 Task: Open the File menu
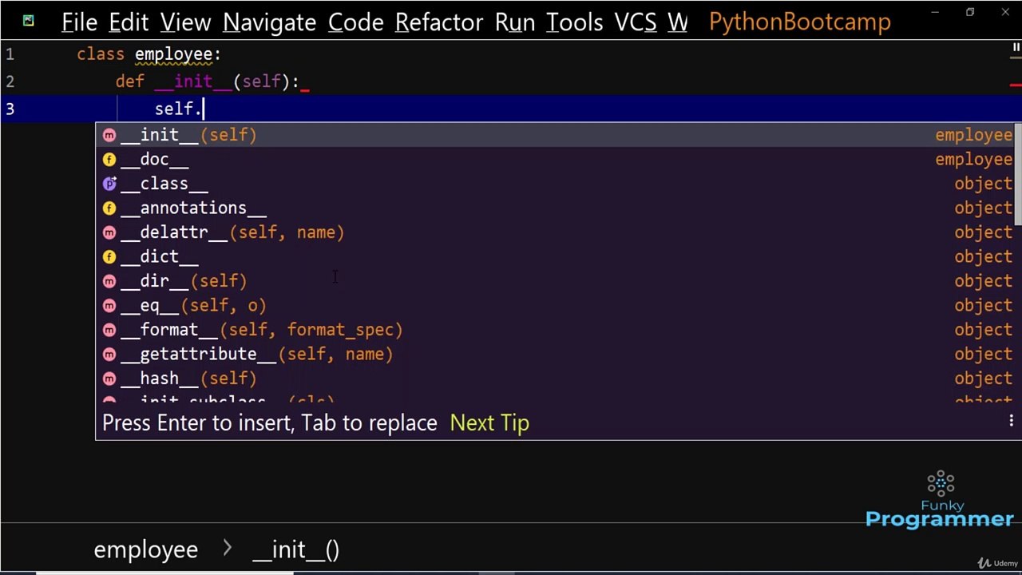[79, 22]
